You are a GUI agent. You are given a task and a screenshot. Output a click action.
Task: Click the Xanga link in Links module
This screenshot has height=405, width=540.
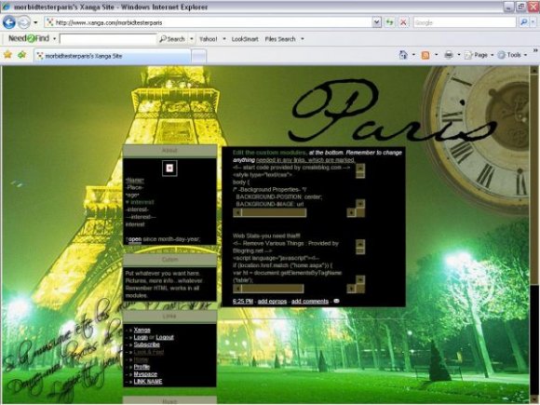[x=142, y=330]
